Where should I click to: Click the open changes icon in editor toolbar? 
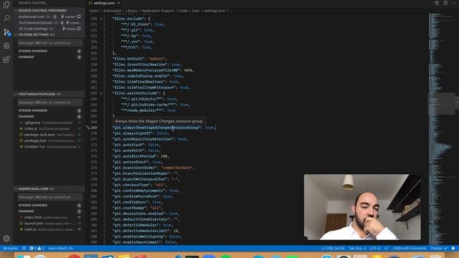tap(437, 3)
